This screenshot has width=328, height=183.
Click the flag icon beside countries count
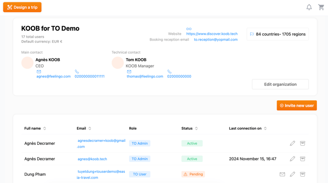tap(252, 34)
